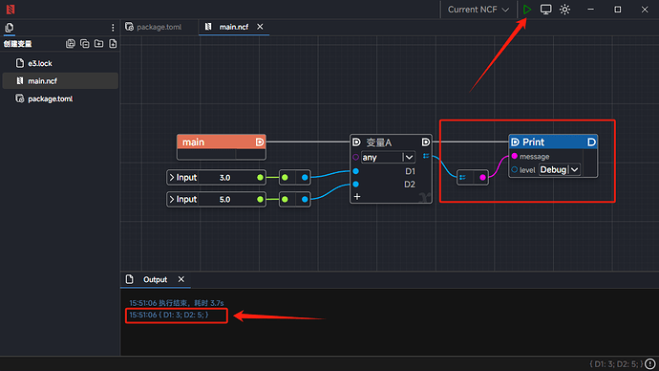Image resolution: width=659 pixels, height=371 pixels.
Task: Add a field with the plus in 变量A
Action: coord(357,196)
